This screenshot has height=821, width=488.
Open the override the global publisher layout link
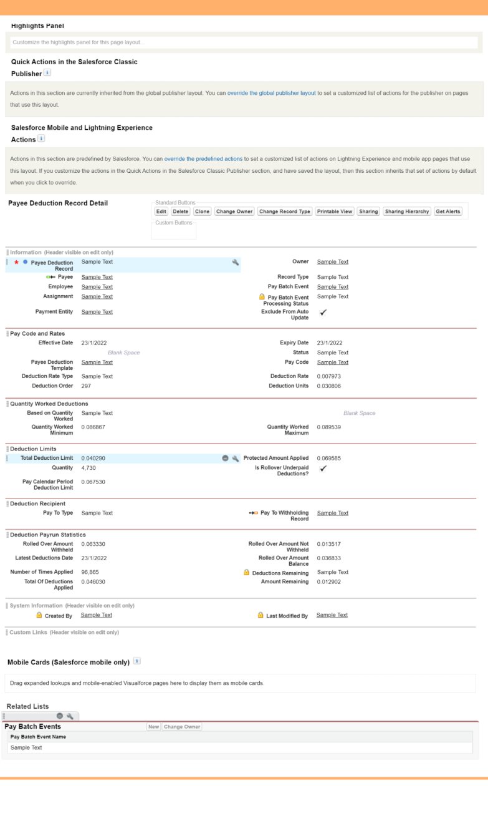(x=272, y=93)
